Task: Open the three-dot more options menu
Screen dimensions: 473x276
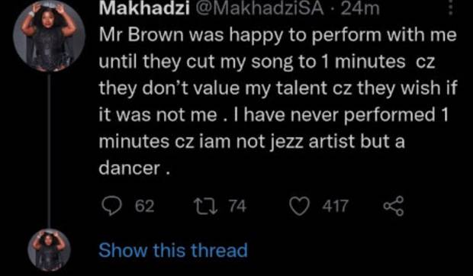Action: coord(451,8)
